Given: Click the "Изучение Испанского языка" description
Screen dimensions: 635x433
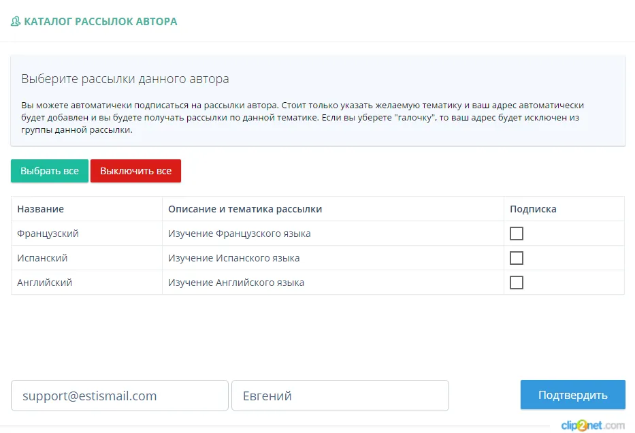Looking at the screenshot, I should (234, 258).
